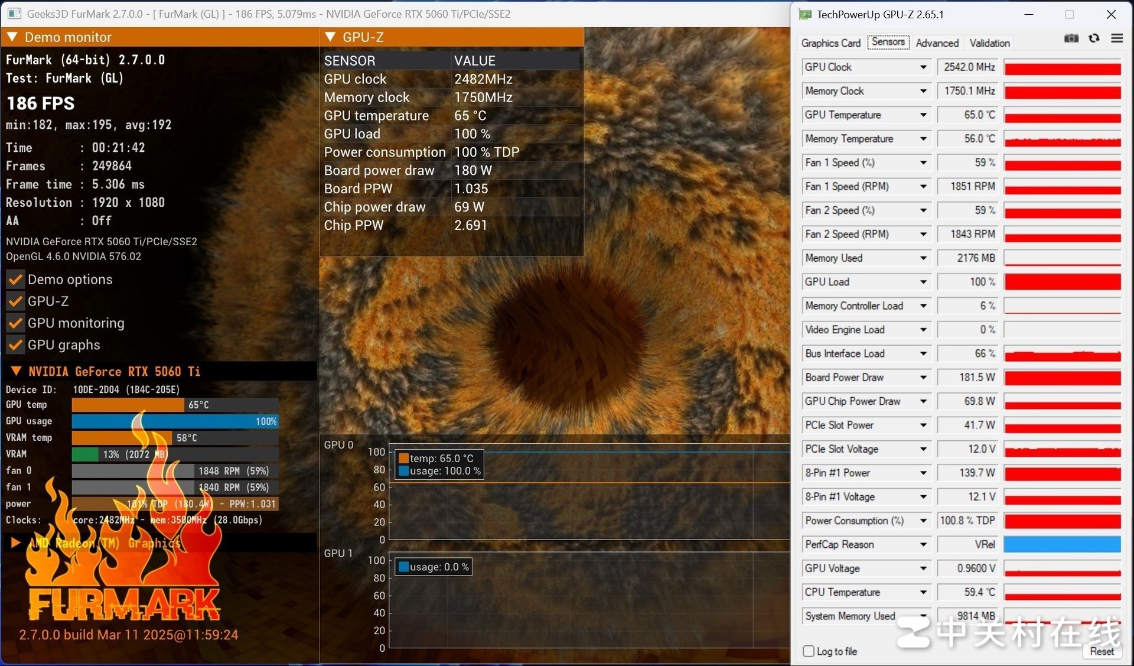1134x666 pixels.
Task: Select the Sensors tab
Action: [888, 42]
